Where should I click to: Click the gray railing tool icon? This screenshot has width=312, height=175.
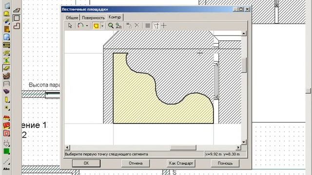[x=6, y=84]
